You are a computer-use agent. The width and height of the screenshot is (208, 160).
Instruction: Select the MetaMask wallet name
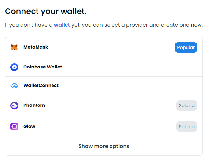tap(36, 47)
